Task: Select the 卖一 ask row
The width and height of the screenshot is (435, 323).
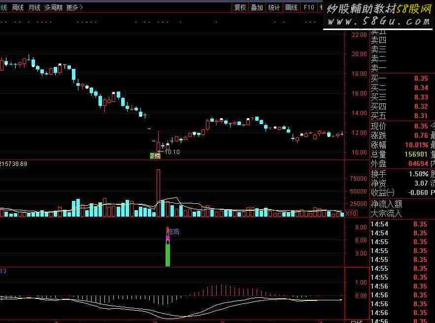Action: 378,67
